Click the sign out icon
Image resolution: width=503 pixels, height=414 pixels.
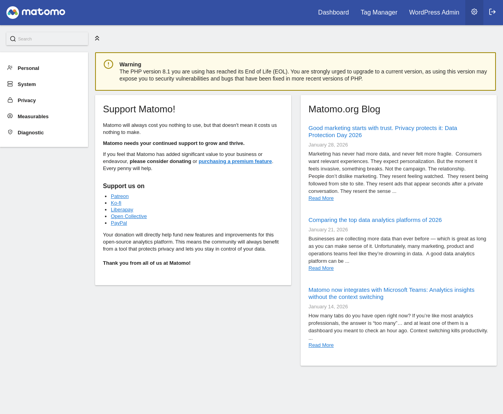tap(492, 12)
